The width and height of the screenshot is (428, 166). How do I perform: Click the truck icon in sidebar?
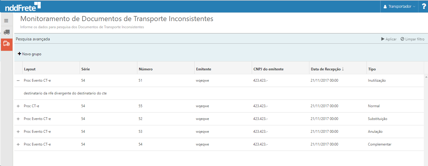[7, 32]
